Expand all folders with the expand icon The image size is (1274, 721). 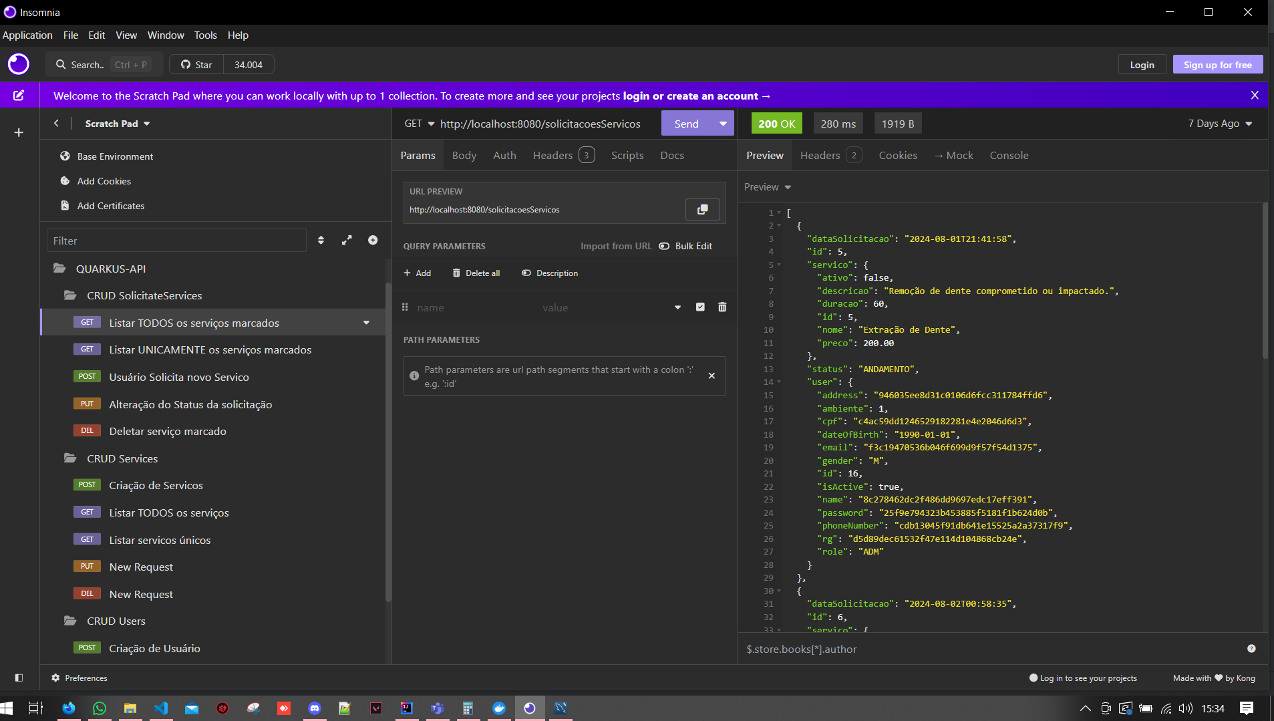347,241
